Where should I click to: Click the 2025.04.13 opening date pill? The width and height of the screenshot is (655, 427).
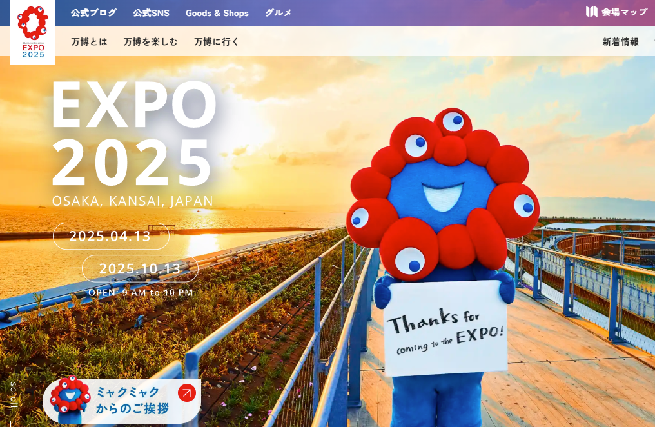[x=110, y=236]
